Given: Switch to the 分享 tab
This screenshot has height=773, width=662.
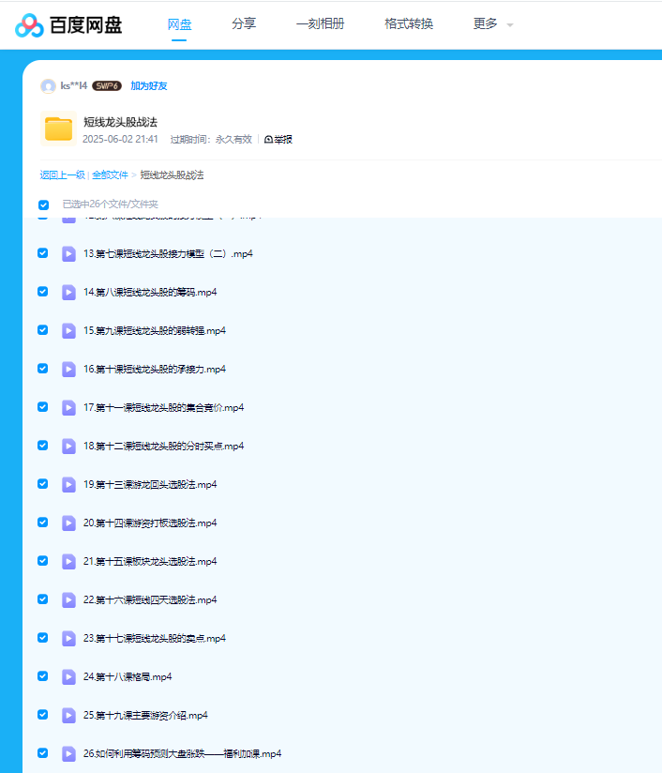Looking at the screenshot, I should click(244, 24).
